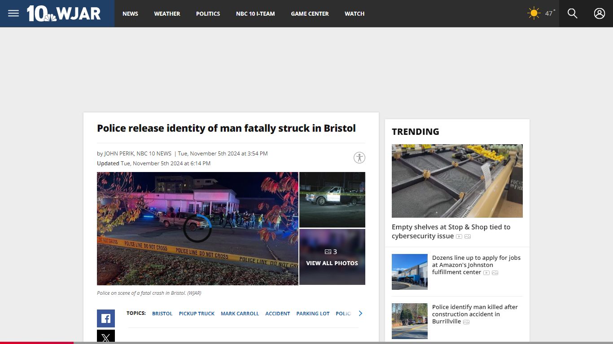
Task: Check weather via sun icon
Action: pos(534,13)
